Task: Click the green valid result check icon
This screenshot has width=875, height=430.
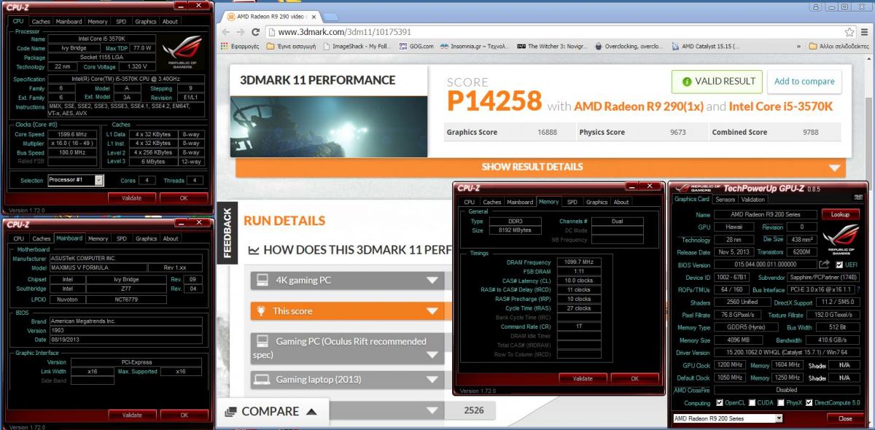Action: [686, 82]
